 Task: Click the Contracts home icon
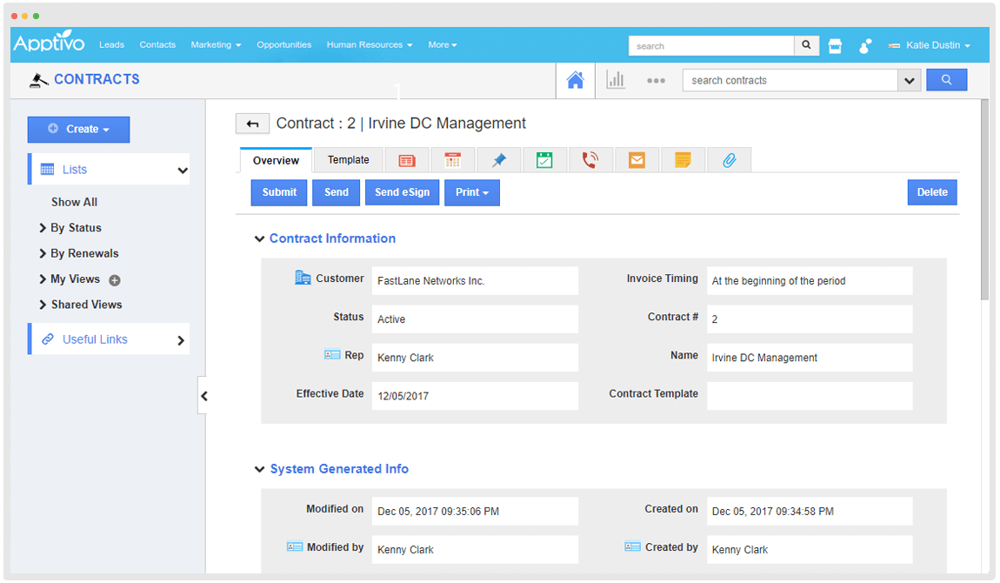tap(575, 80)
